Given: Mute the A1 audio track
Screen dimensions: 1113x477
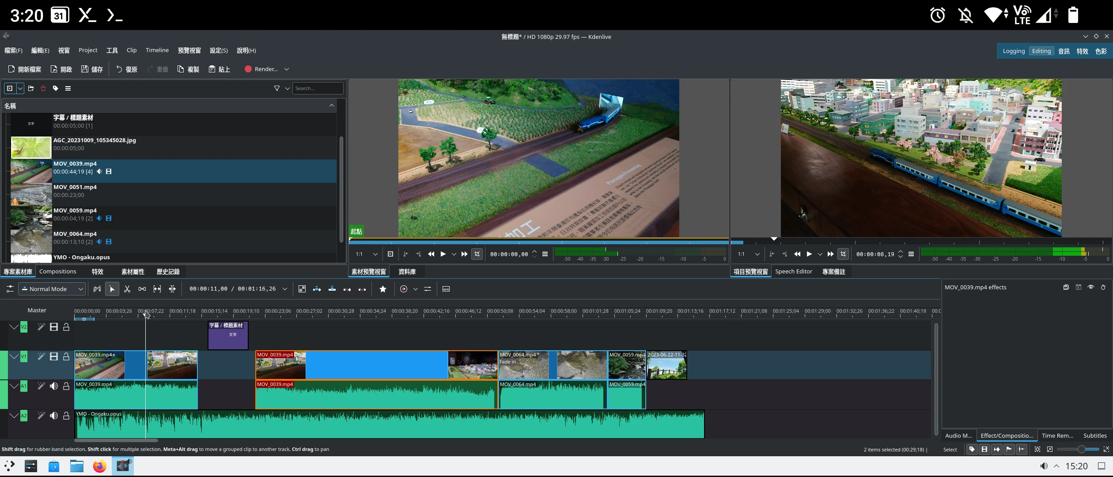Looking at the screenshot, I should tap(54, 386).
